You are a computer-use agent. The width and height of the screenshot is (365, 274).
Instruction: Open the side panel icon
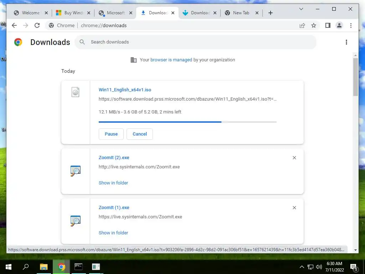click(x=328, y=25)
